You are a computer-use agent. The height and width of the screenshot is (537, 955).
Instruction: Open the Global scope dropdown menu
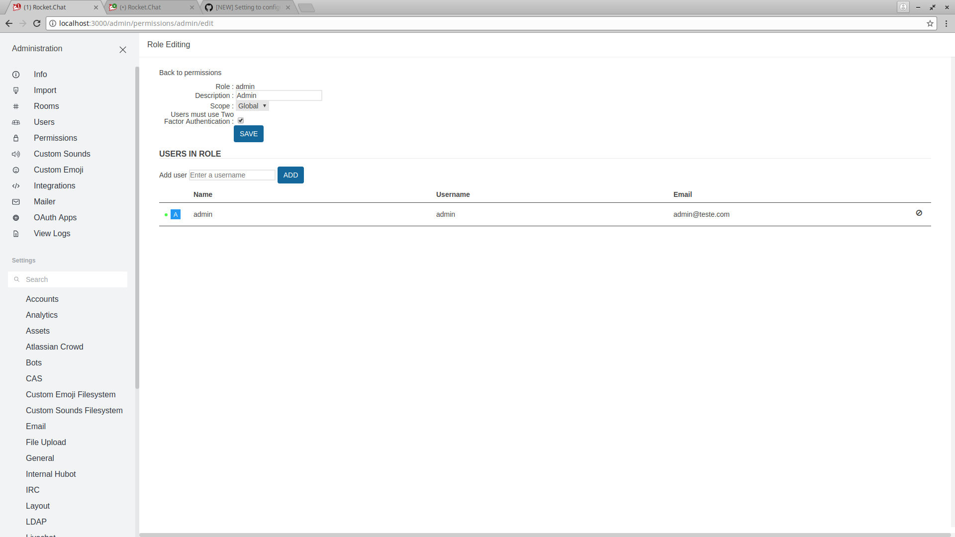(x=252, y=105)
